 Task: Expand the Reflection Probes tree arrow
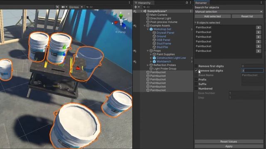click(x=148, y=65)
